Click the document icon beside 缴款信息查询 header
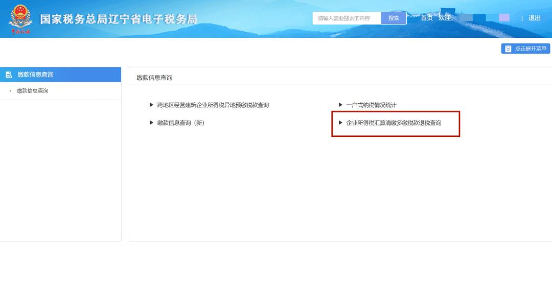 [x=9, y=75]
